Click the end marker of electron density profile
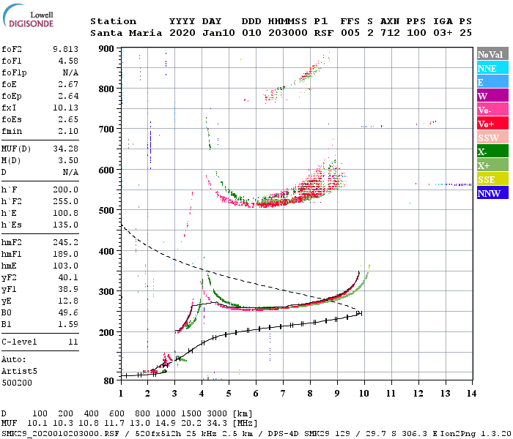513x439 pixels. (x=359, y=313)
